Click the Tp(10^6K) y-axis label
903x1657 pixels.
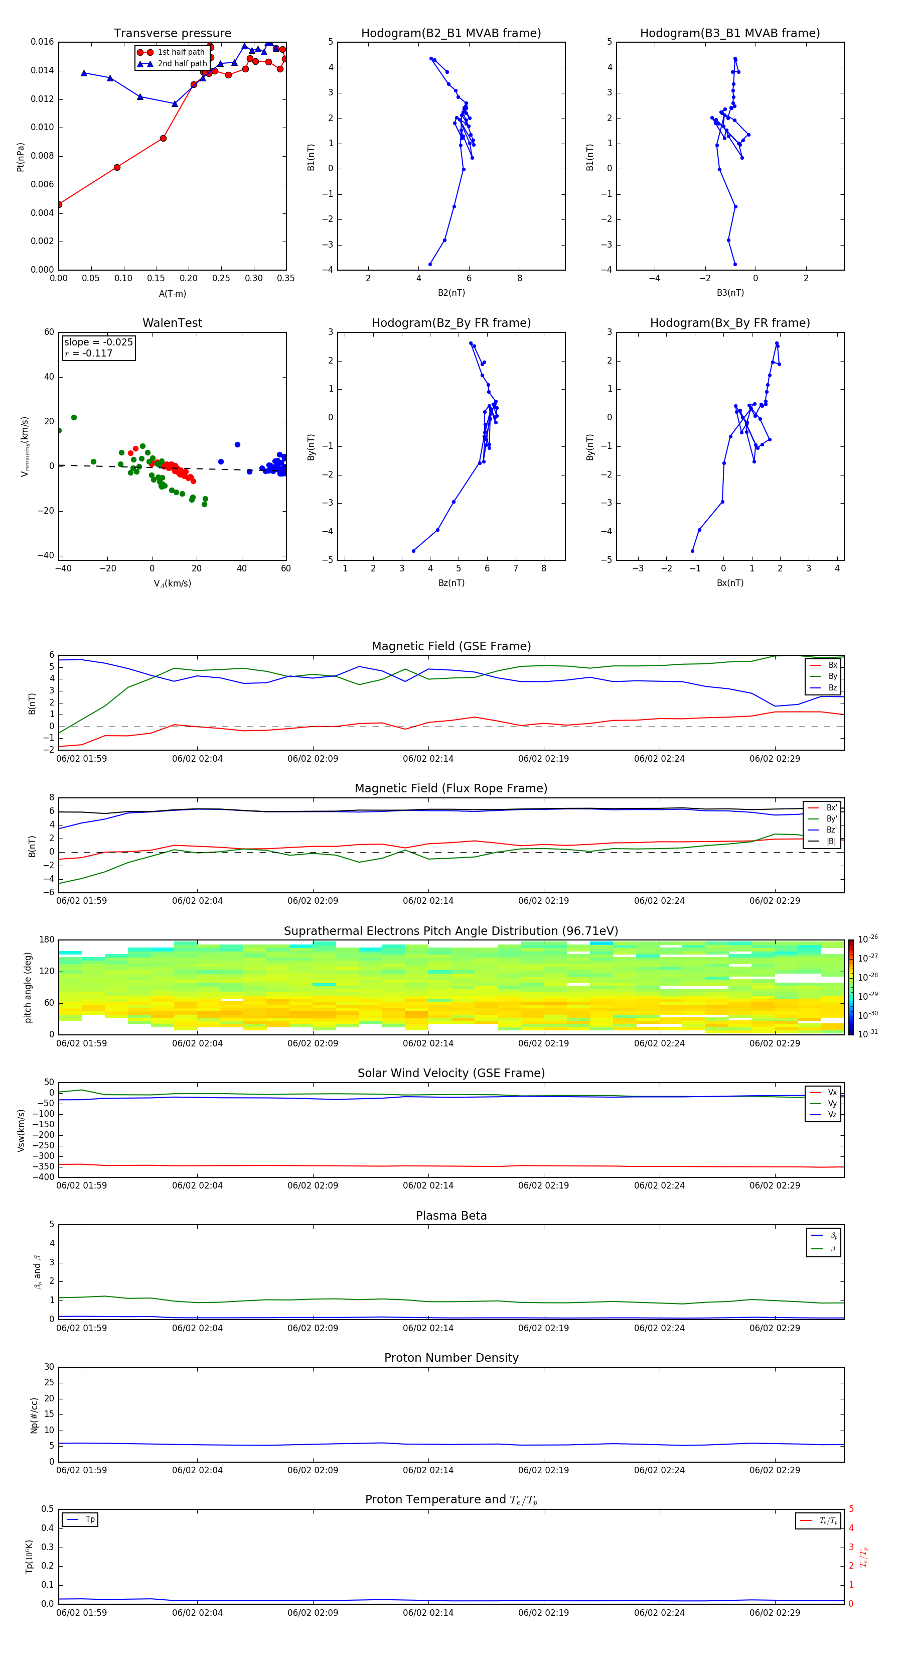click(29, 1557)
